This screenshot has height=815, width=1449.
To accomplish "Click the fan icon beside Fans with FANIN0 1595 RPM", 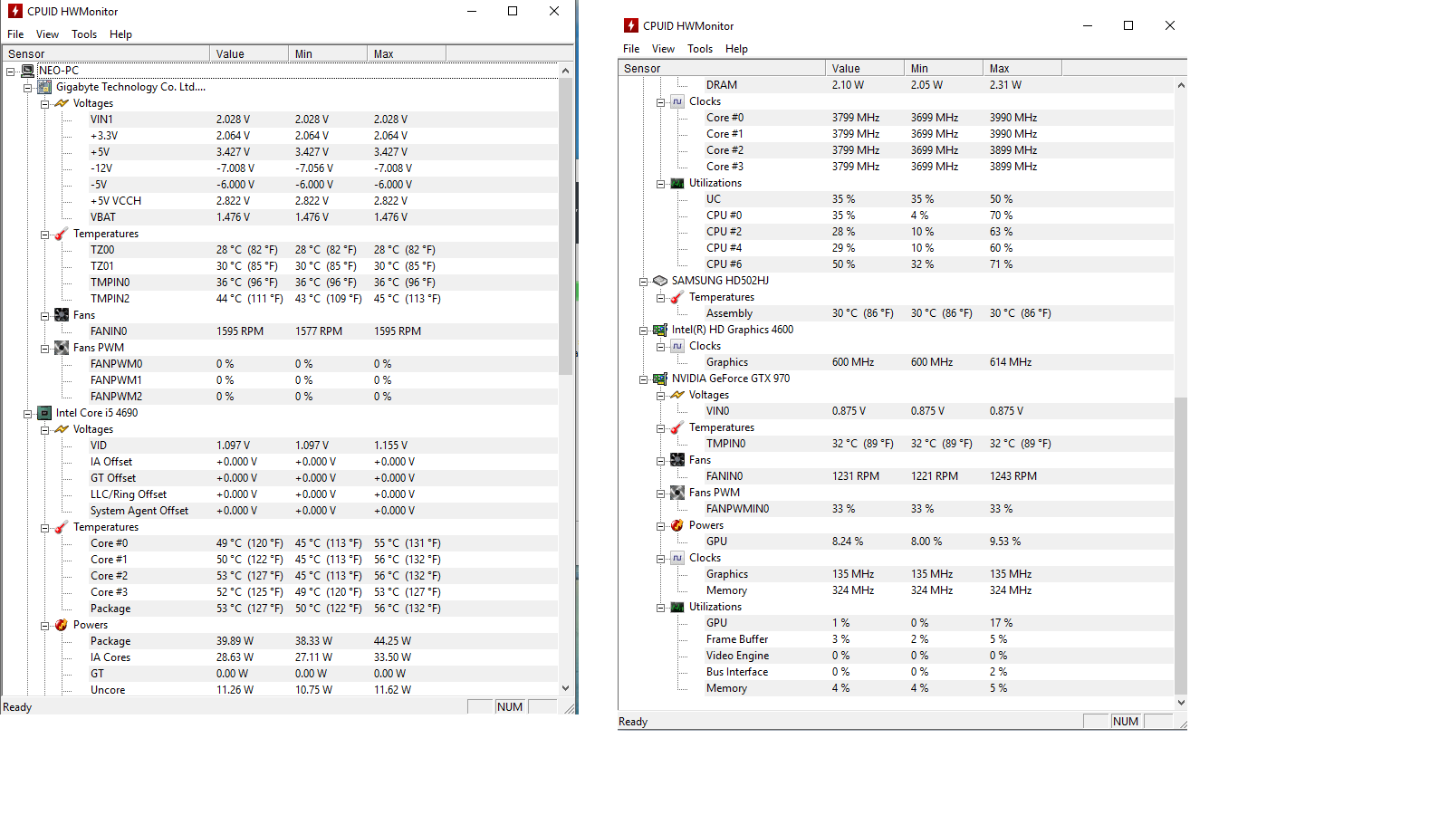I will click(62, 315).
